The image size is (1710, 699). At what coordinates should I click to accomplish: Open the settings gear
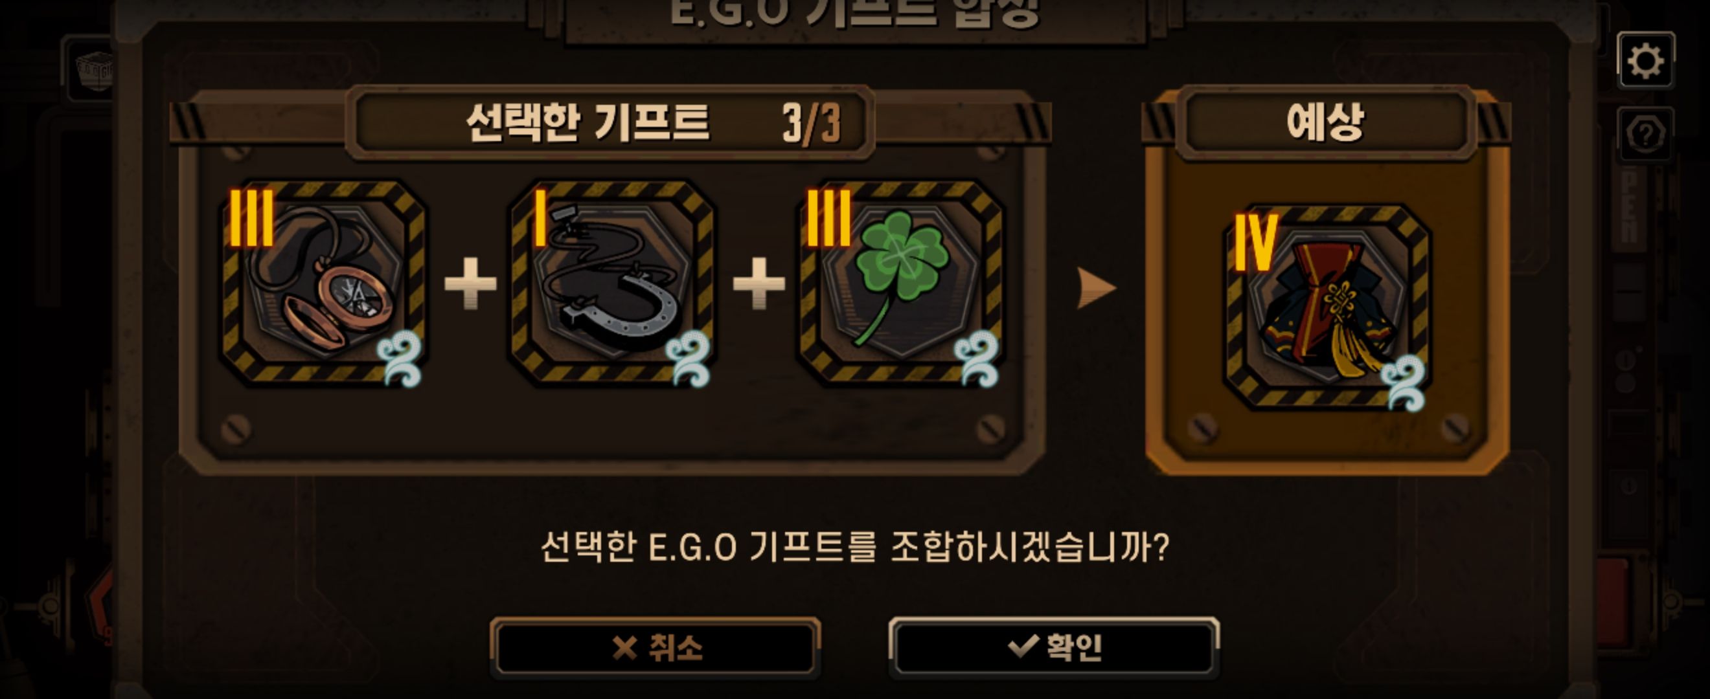tap(1646, 61)
